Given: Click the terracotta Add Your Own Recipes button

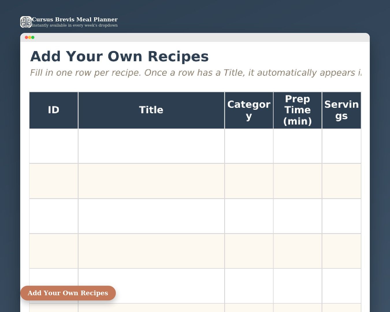Looking at the screenshot, I should point(68,293).
